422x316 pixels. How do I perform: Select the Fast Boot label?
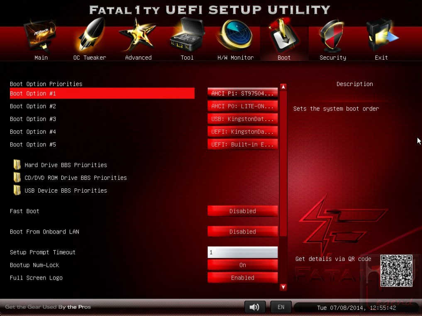point(24,211)
